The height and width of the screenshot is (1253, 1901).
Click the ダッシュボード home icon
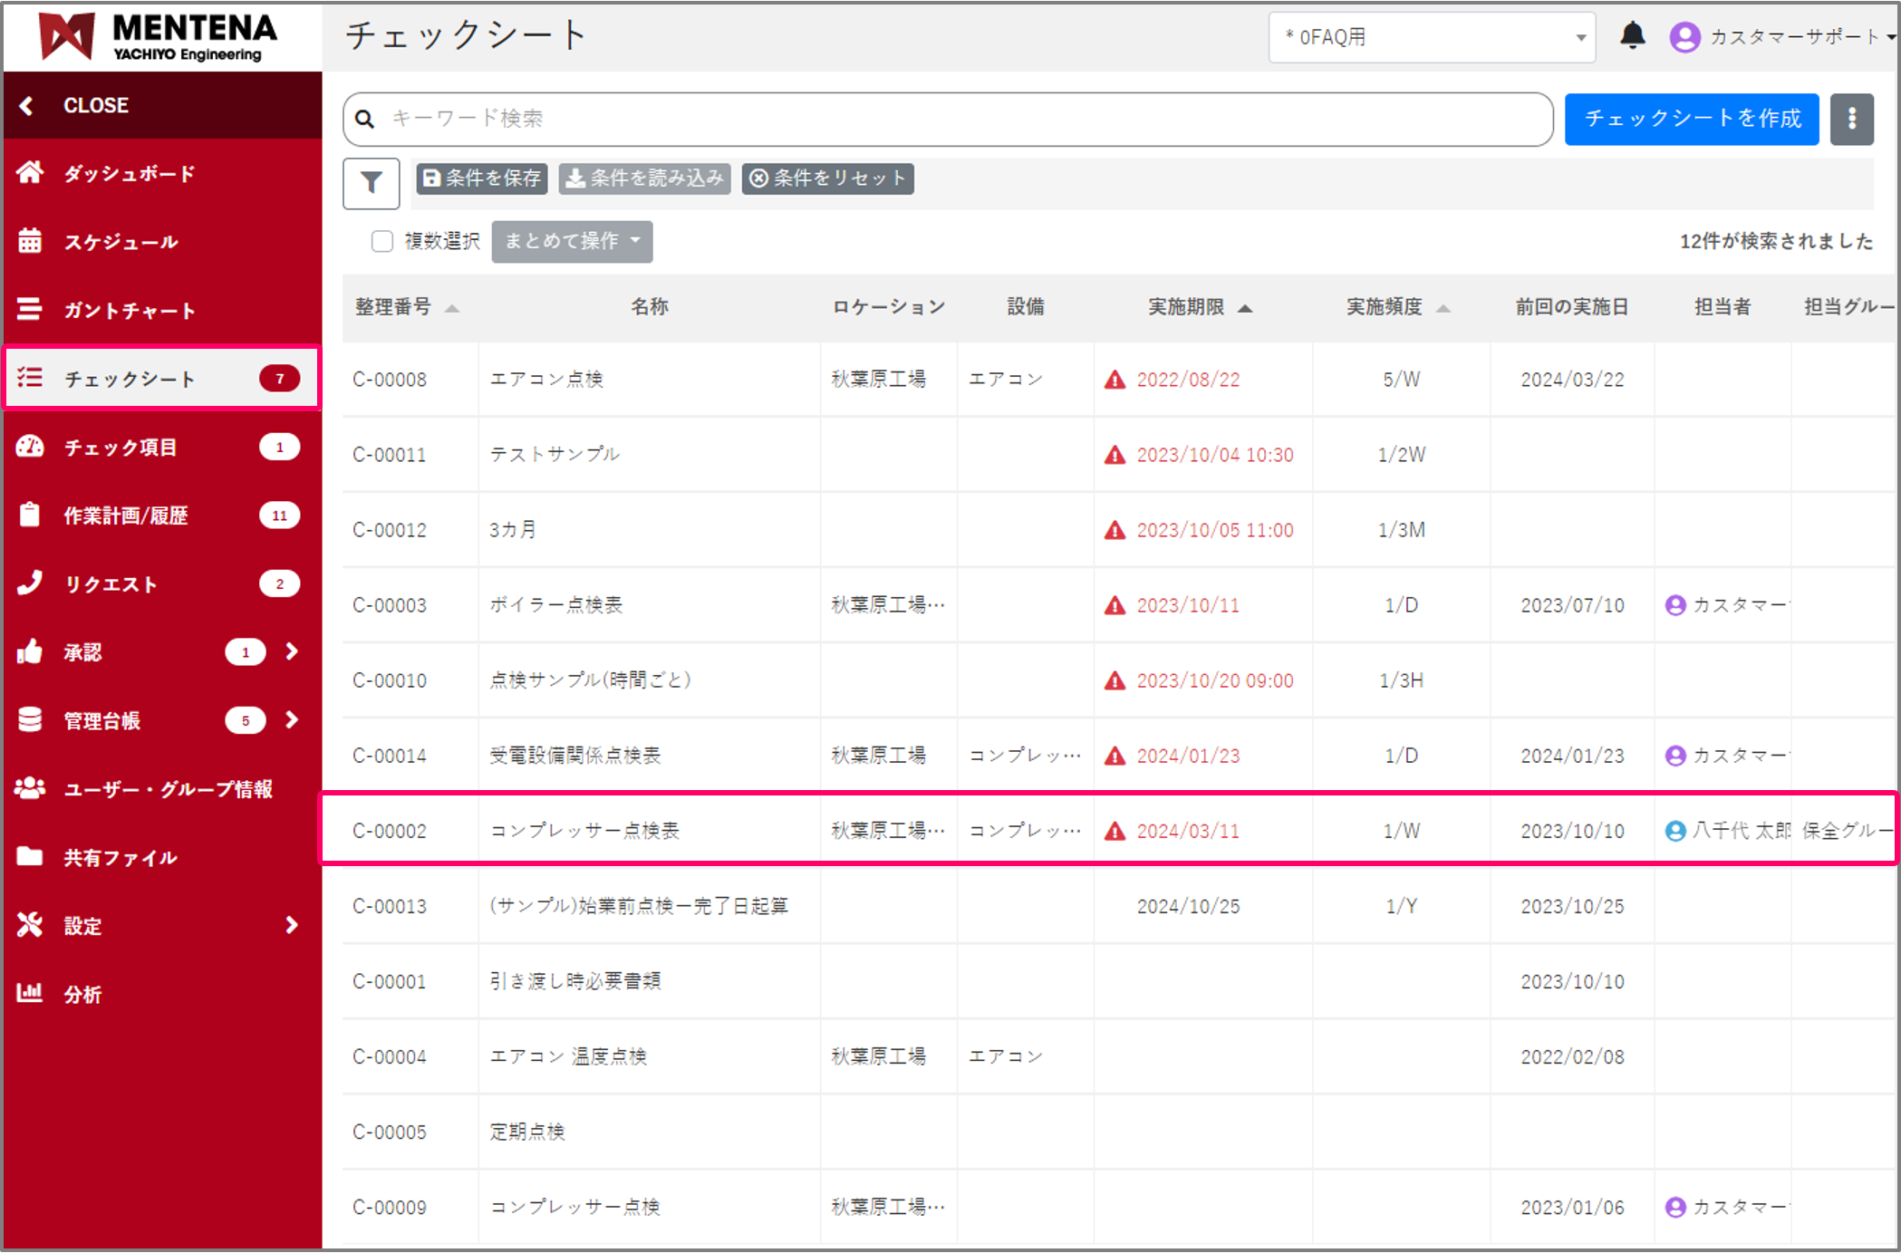pyautogui.click(x=30, y=172)
